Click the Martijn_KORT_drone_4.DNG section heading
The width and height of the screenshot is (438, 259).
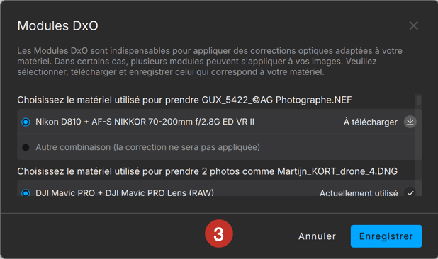click(207, 171)
